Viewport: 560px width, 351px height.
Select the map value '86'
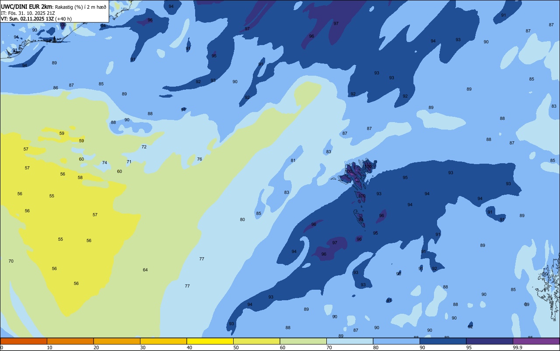(56, 88)
